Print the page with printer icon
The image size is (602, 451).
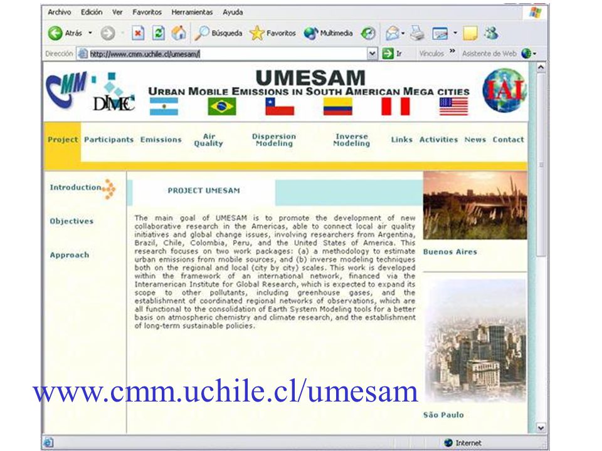(417, 33)
